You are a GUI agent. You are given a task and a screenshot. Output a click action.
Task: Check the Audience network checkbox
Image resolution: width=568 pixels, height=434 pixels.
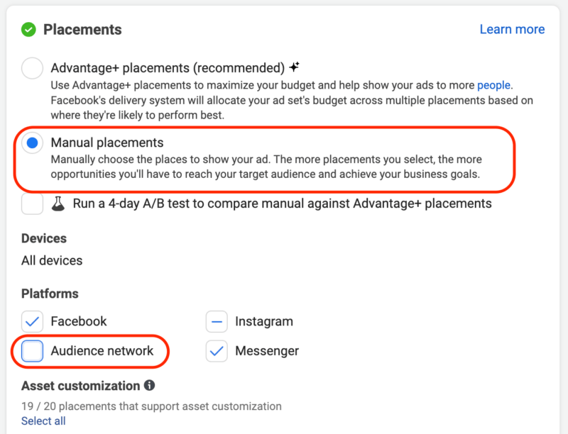(x=32, y=351)
